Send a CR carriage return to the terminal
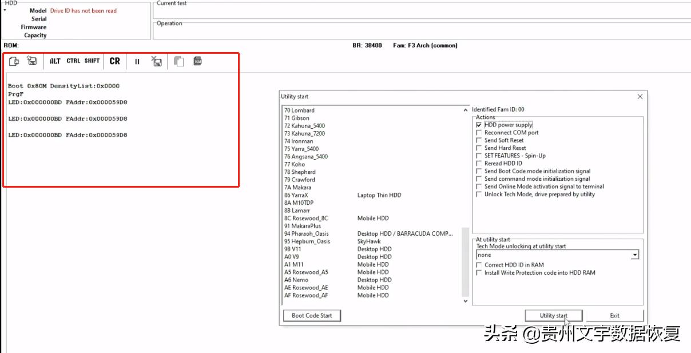Screen dimensions: 691x353 click(x=115, y=61)
